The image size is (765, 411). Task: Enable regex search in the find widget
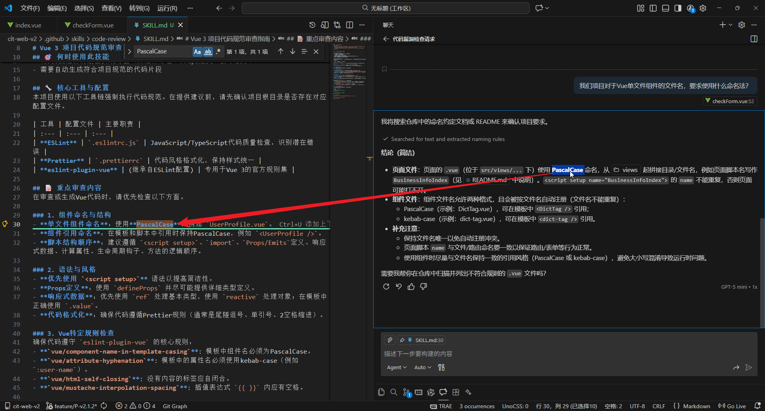pyautogui.click(x=218, y=51)
